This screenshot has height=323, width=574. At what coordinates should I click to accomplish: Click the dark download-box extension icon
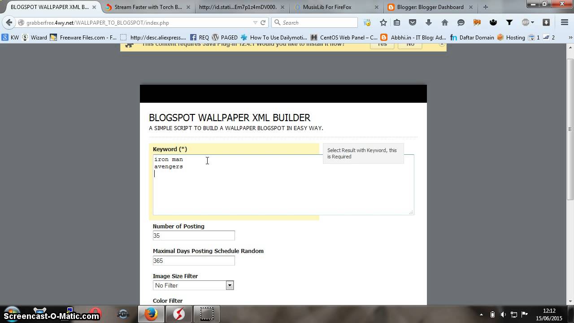tap(546, 22)
